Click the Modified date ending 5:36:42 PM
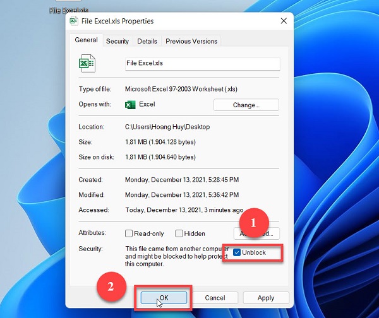This screenshot has width=379, height=318. [182, 195]
